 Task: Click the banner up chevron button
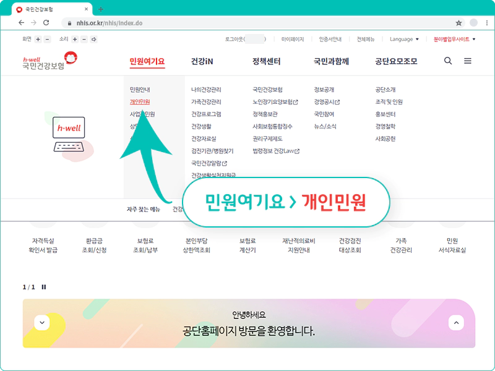[x=456, y=322]
